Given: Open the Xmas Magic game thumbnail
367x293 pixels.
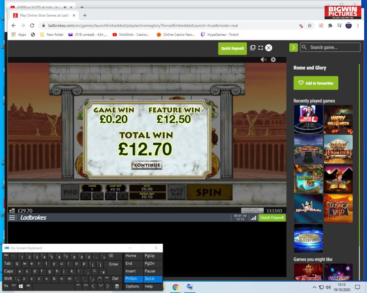Looking at the screenshot, I should tap(309, 149).
